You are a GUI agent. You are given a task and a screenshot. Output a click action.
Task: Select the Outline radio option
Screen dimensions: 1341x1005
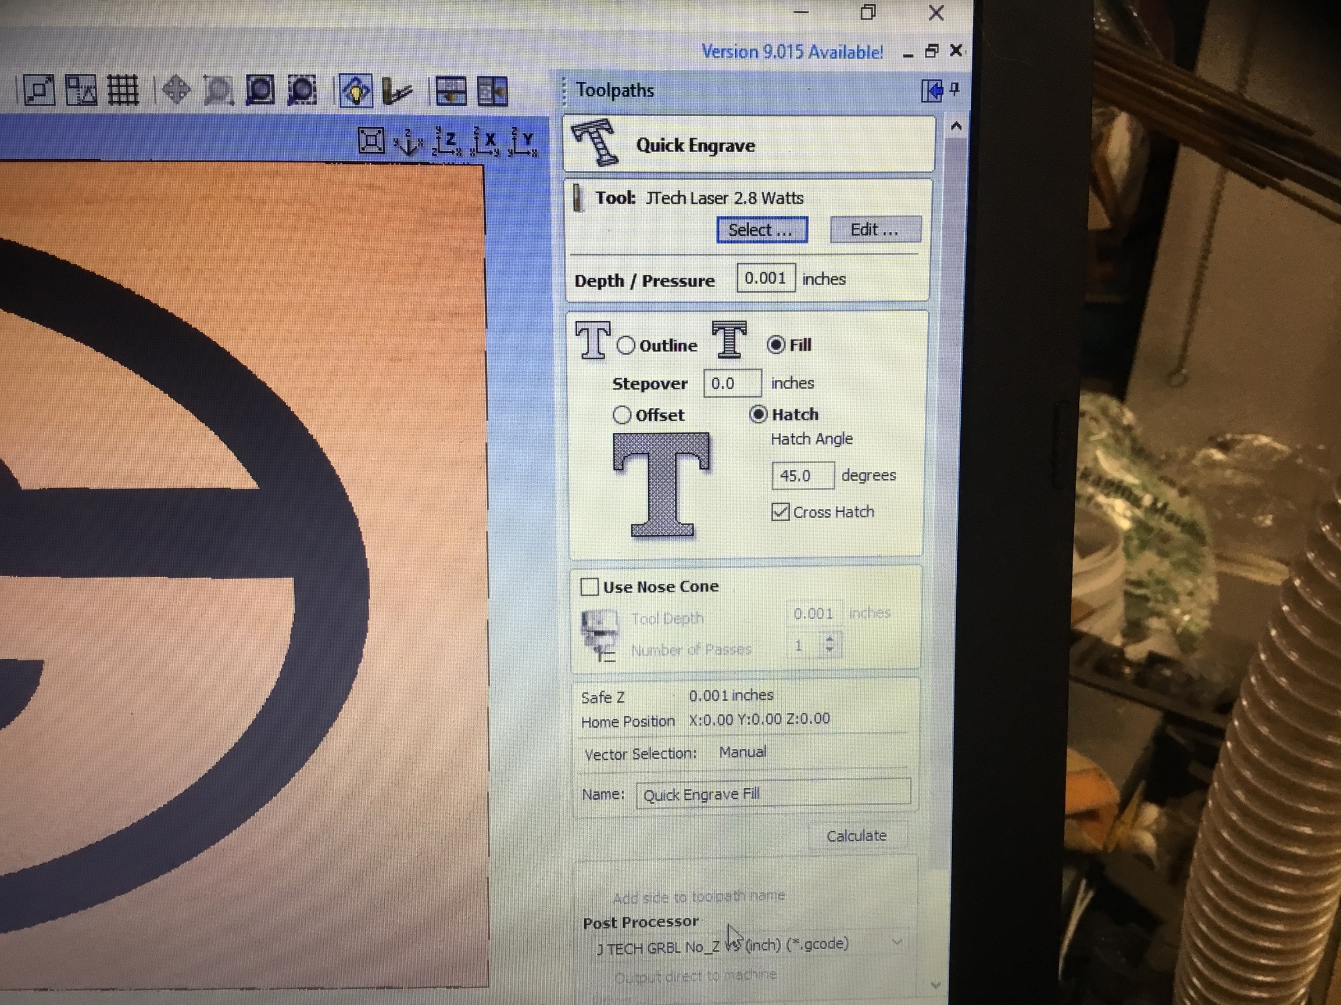tap(625, 345)
